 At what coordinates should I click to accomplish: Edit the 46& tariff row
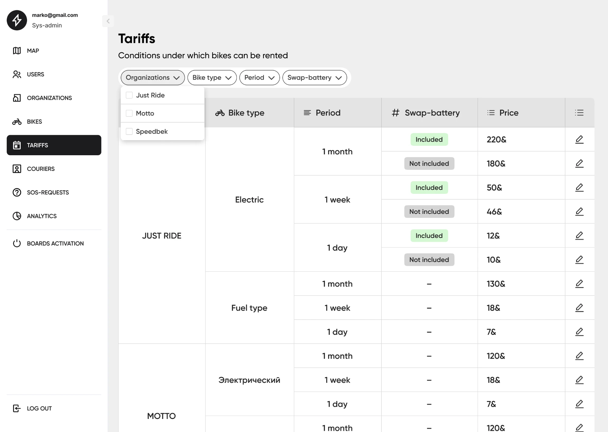(x=579, y=211)
